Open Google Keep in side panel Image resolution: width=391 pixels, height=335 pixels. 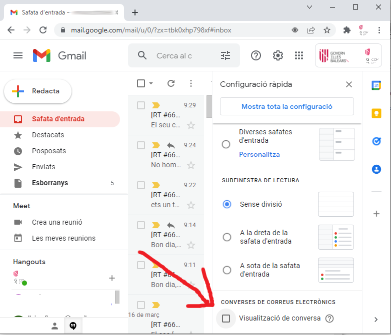(x=376, y=113)
